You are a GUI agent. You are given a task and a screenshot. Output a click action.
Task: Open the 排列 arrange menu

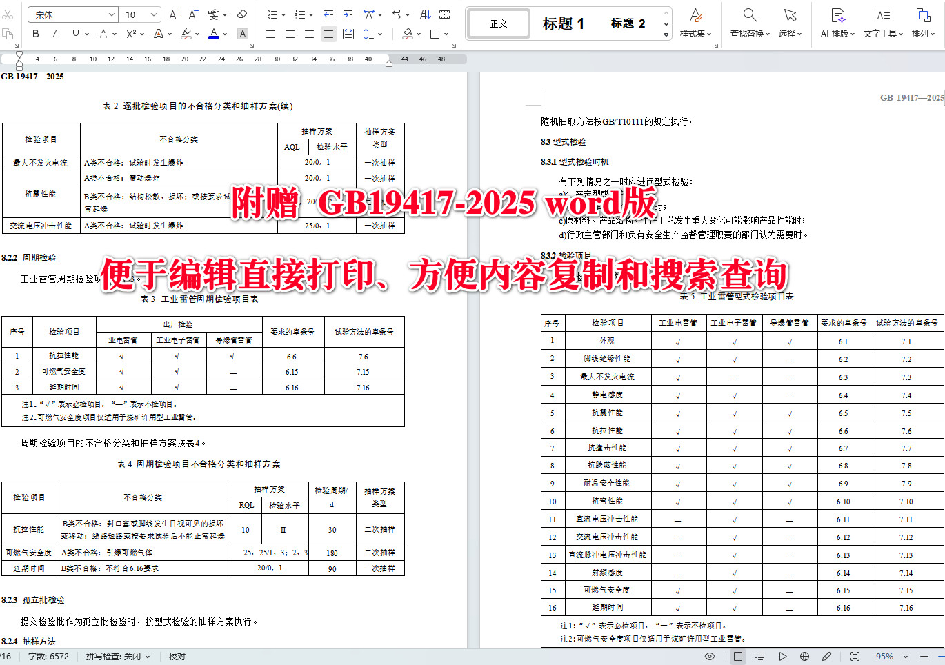[x=923, y=23]
